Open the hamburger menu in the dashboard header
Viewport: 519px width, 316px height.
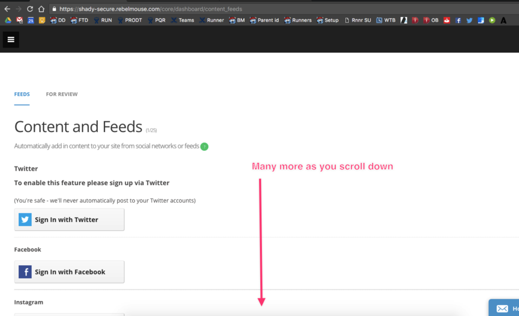[x=11, y=40]
